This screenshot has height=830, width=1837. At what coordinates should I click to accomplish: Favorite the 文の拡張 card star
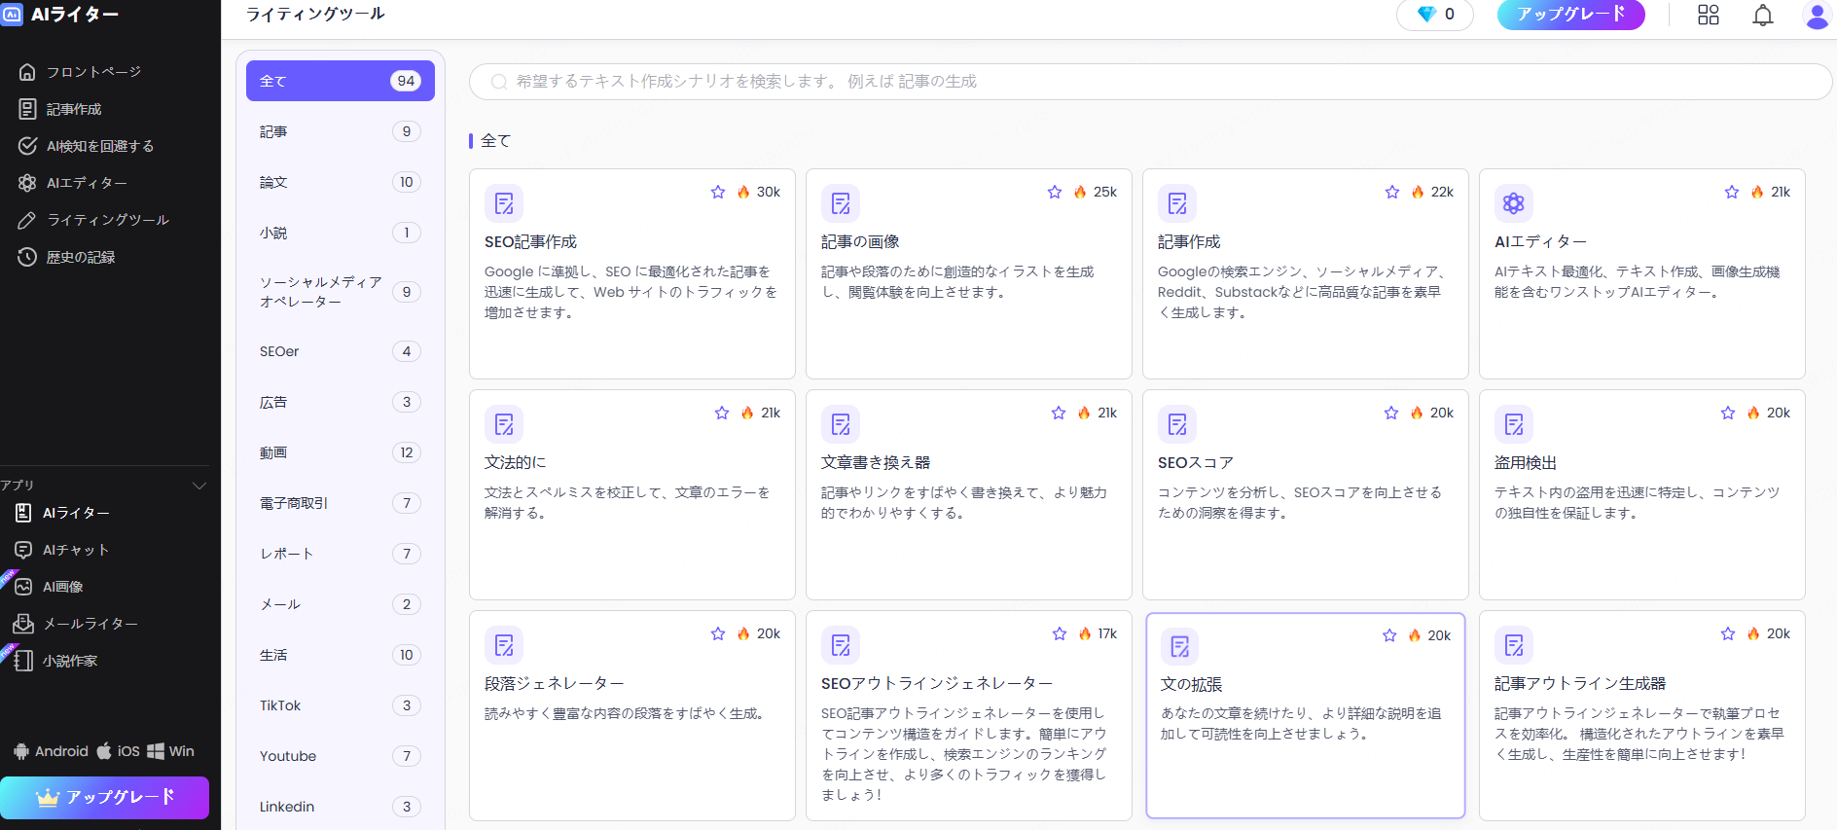point(1389,635)
